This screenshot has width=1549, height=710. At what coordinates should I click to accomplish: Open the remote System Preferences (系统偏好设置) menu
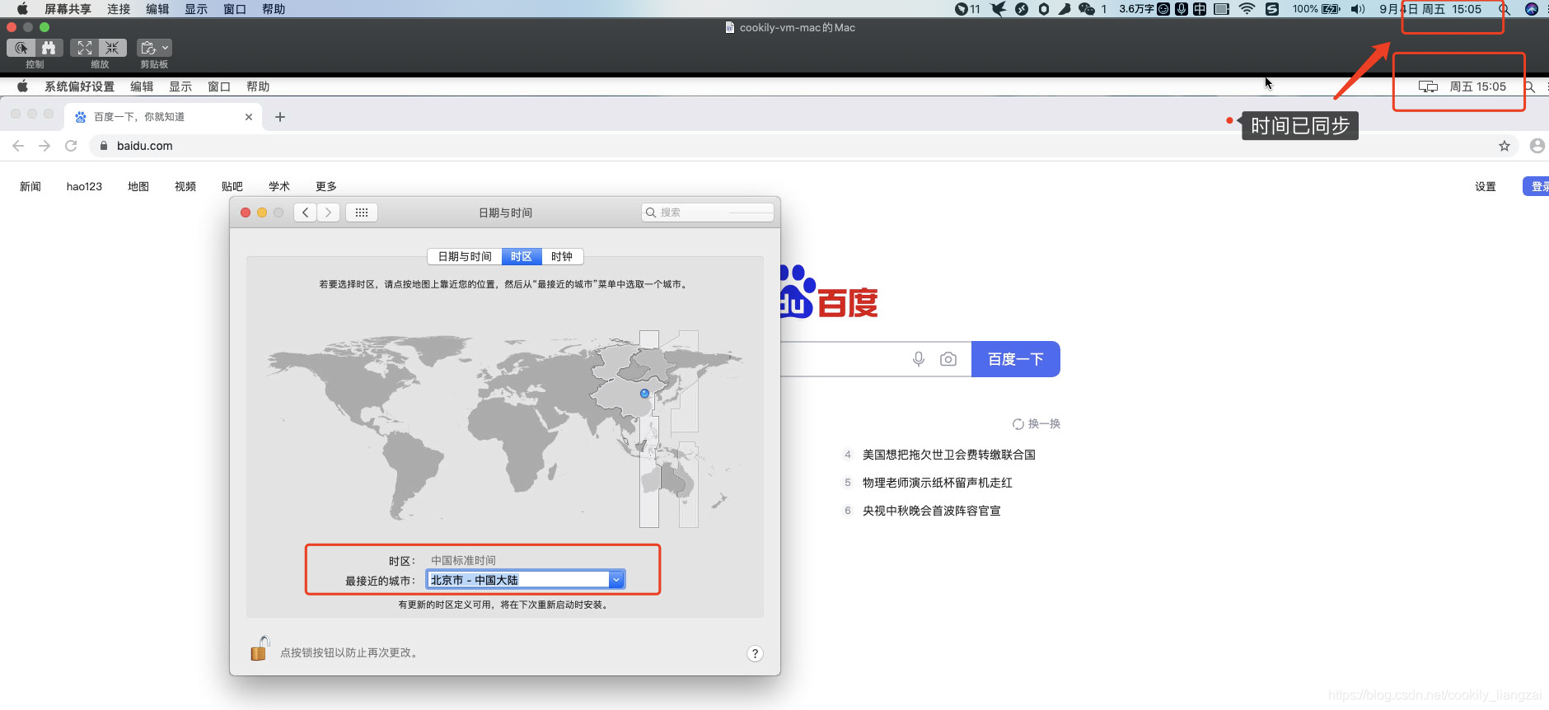coord(79,86)
